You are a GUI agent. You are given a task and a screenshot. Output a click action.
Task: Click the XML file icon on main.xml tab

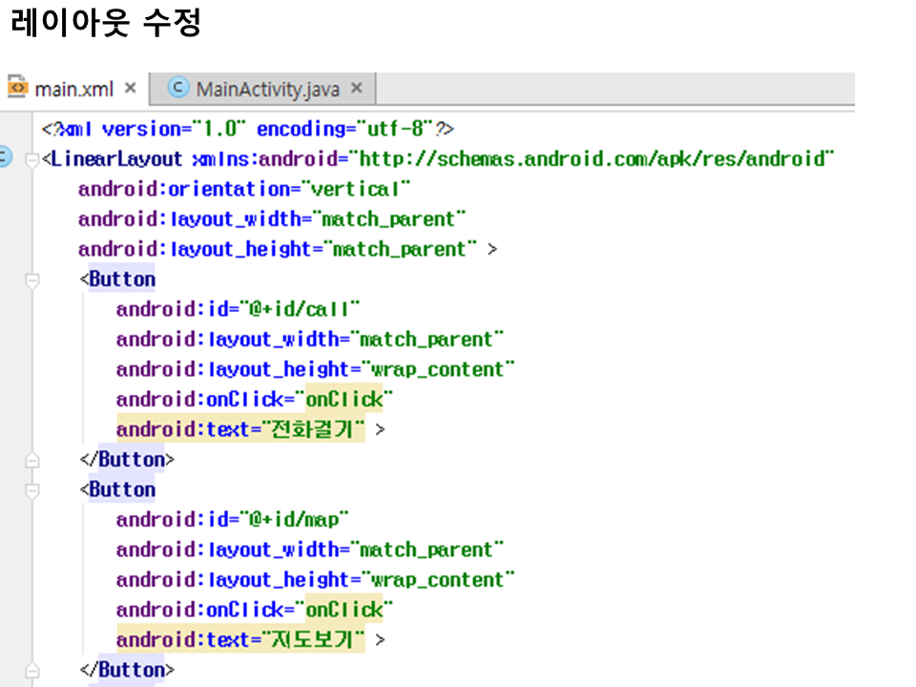click(17, 89)
